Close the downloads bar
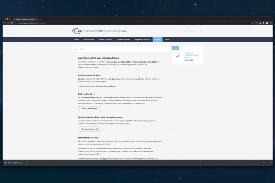The image size is (275, 183). tap(270, 163)
